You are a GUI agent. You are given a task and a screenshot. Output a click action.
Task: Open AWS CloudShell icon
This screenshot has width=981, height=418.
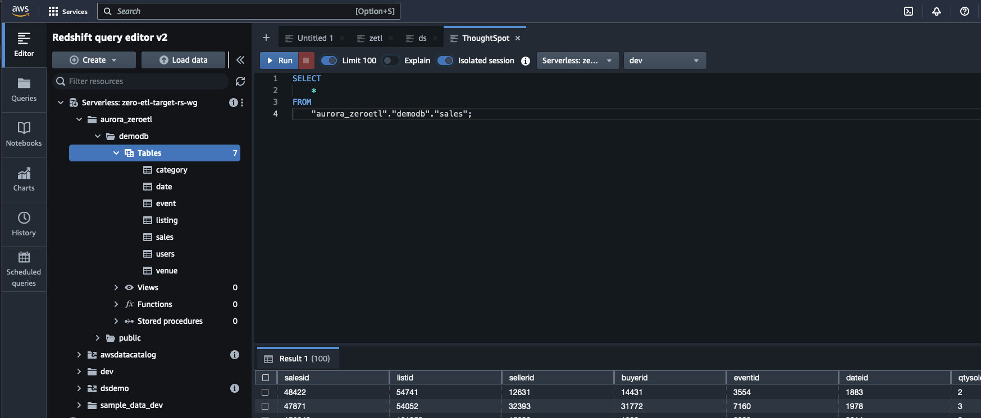point(909,11)
